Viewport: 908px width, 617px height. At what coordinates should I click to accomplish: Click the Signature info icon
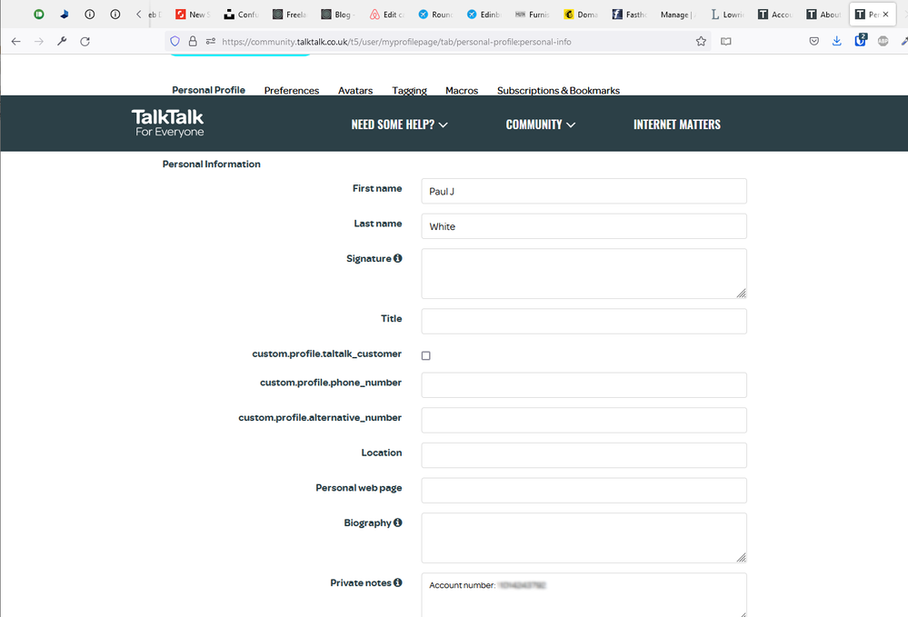(398, 258)
